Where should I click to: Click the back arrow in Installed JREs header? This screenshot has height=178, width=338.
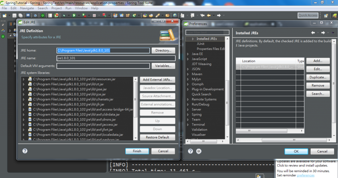coord(313,33)
